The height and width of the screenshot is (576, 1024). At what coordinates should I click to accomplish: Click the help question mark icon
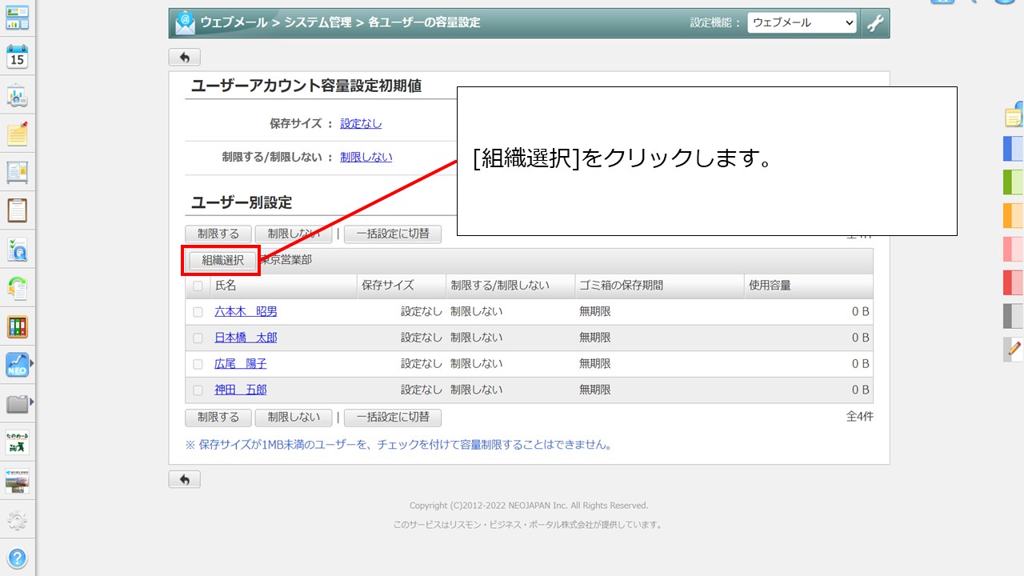click(x=17, y=558)
